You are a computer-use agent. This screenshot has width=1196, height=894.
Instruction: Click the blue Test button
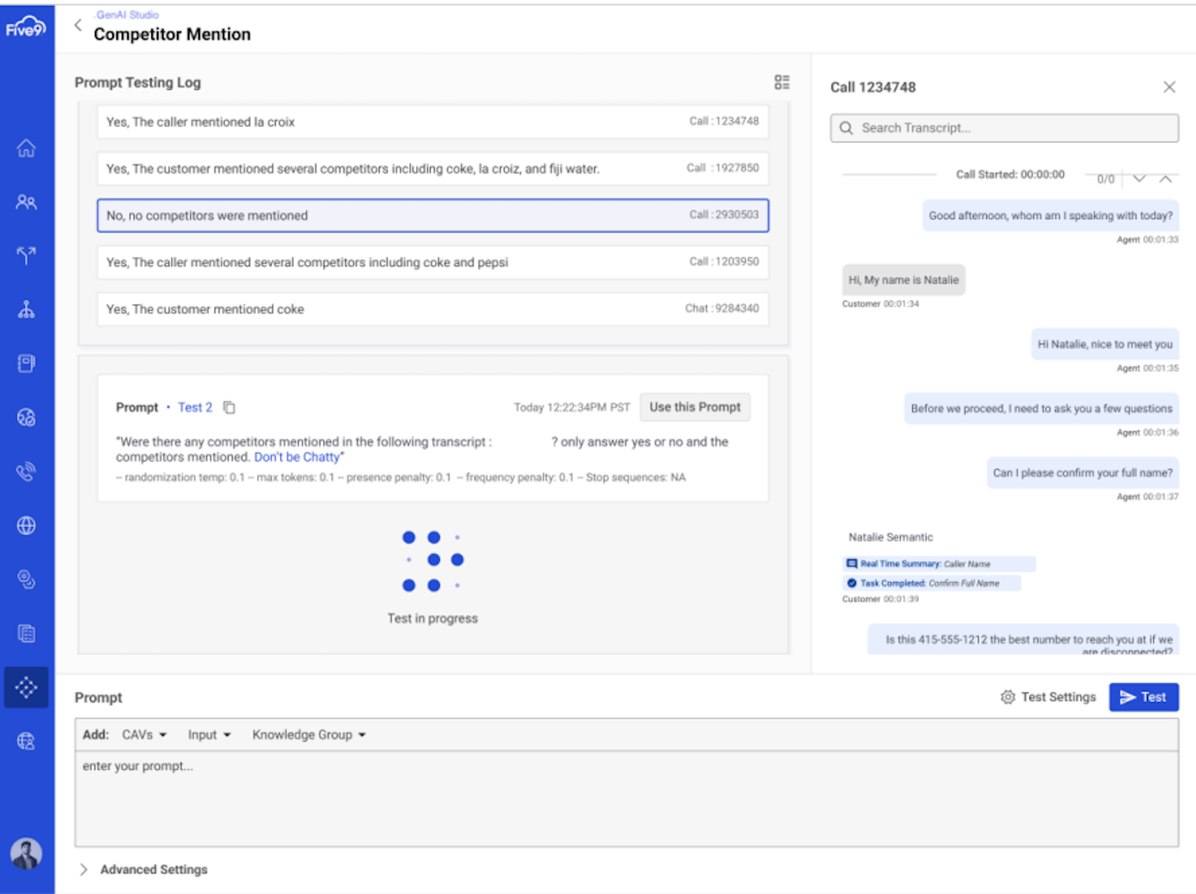pyautogui.click(x=1143, y=697)
